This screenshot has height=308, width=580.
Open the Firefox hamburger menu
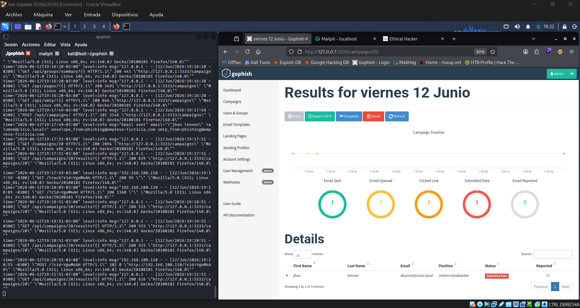(572, 52)
